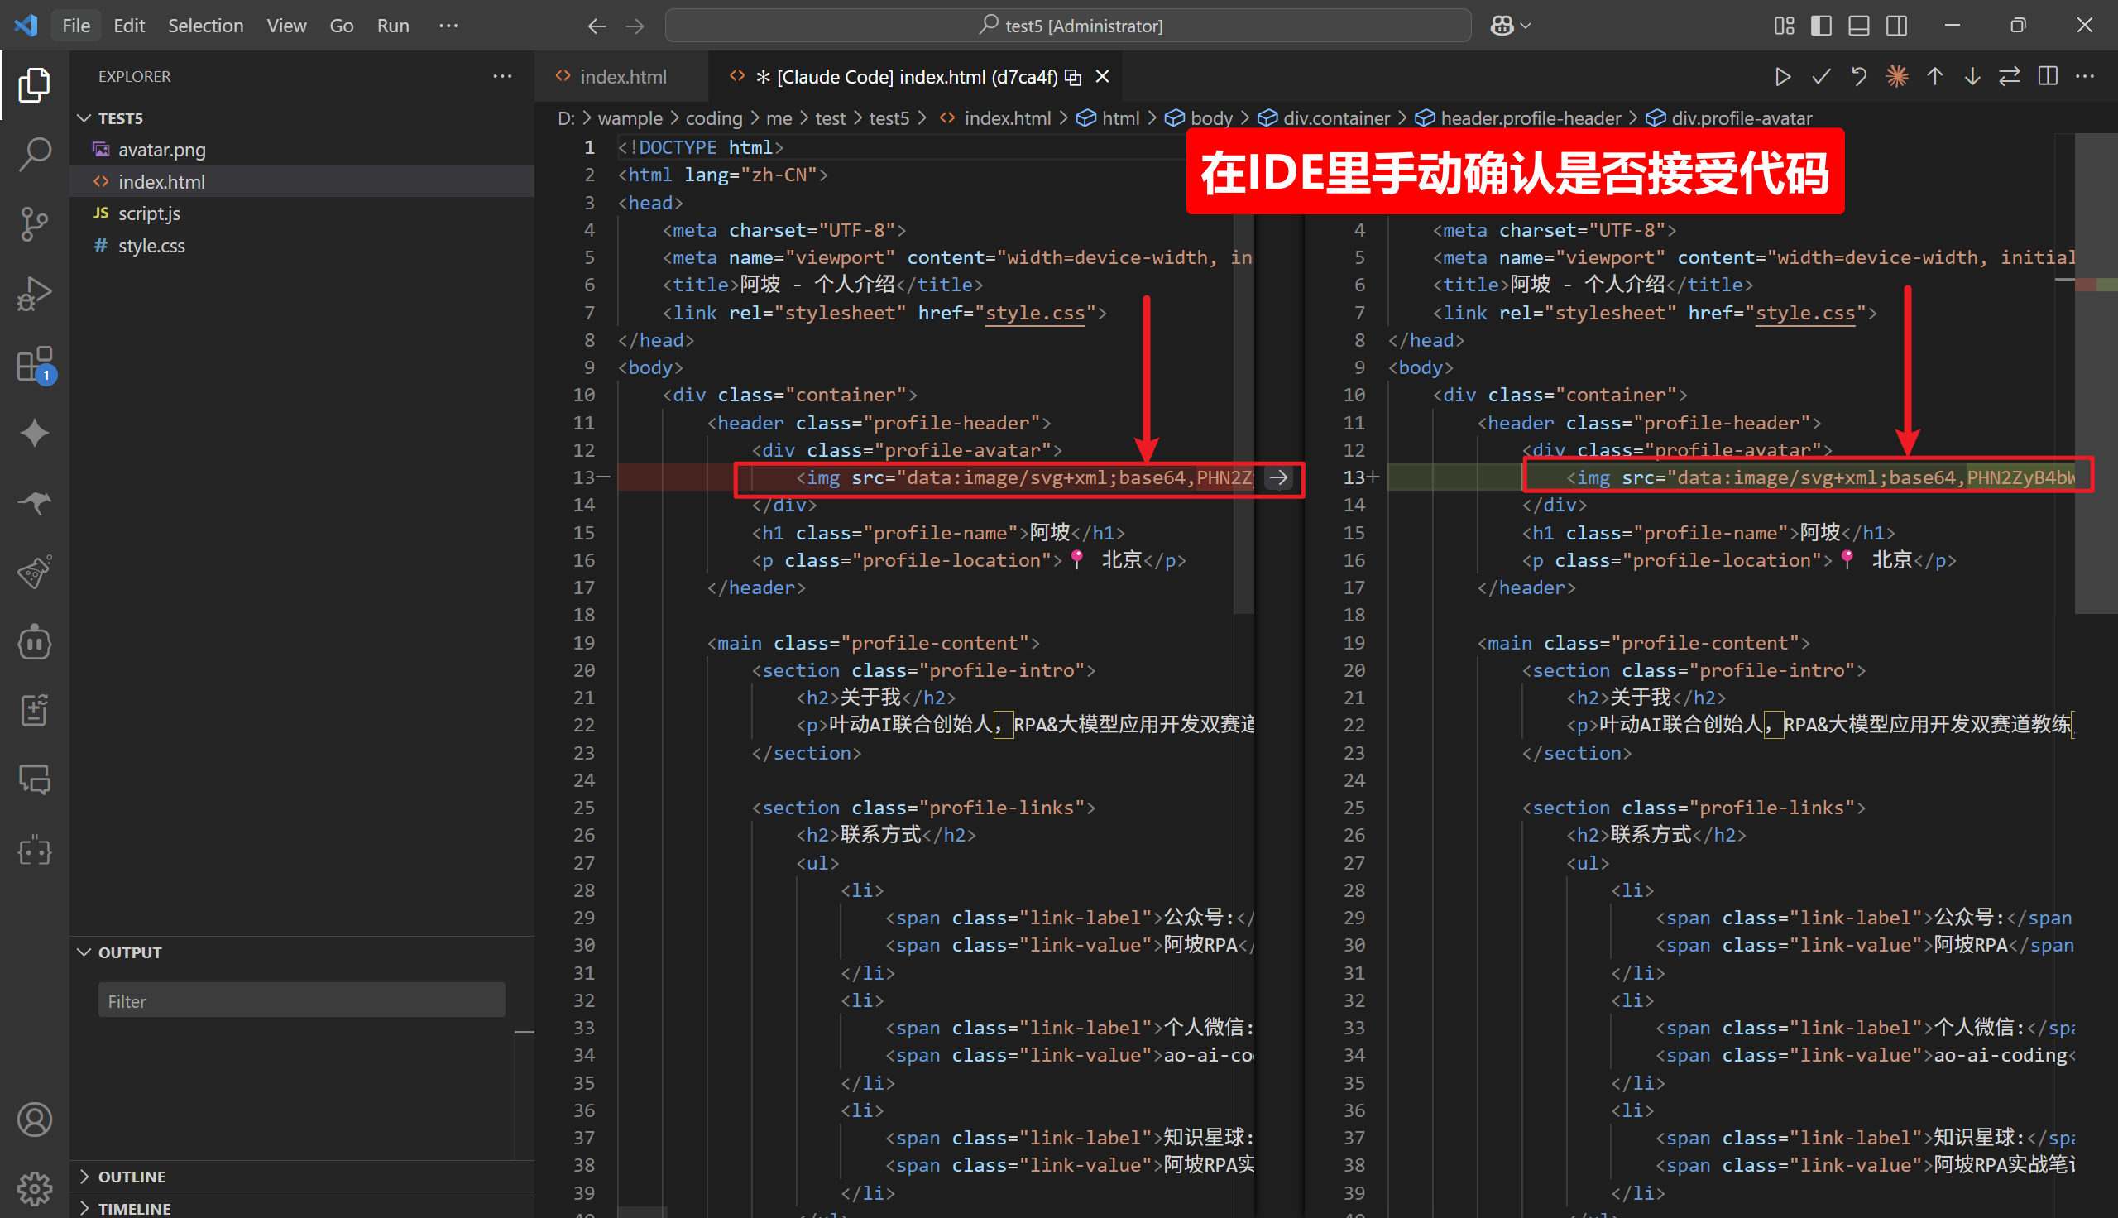The width and height of the screenshot is (2118, 1218).
Task: Toggle the bottom Panel visibility
Action: [x=1857, y=25]
